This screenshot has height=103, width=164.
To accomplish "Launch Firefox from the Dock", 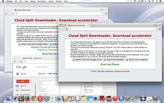I will click(28, 98).
